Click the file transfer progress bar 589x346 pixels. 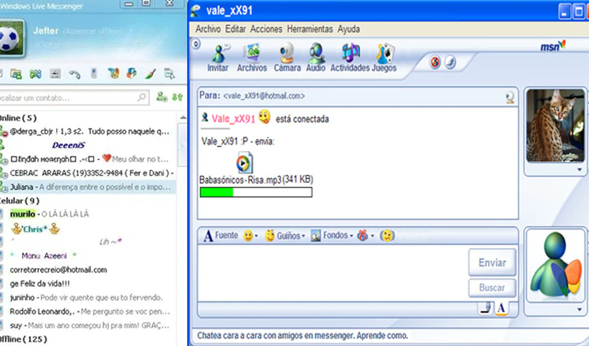256,192
